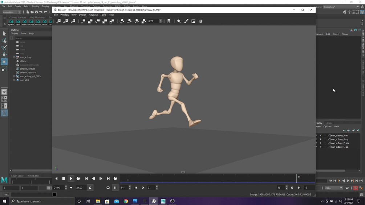Open the Playback menu in djv_view
365x205 pixels.
click(93, 15)
